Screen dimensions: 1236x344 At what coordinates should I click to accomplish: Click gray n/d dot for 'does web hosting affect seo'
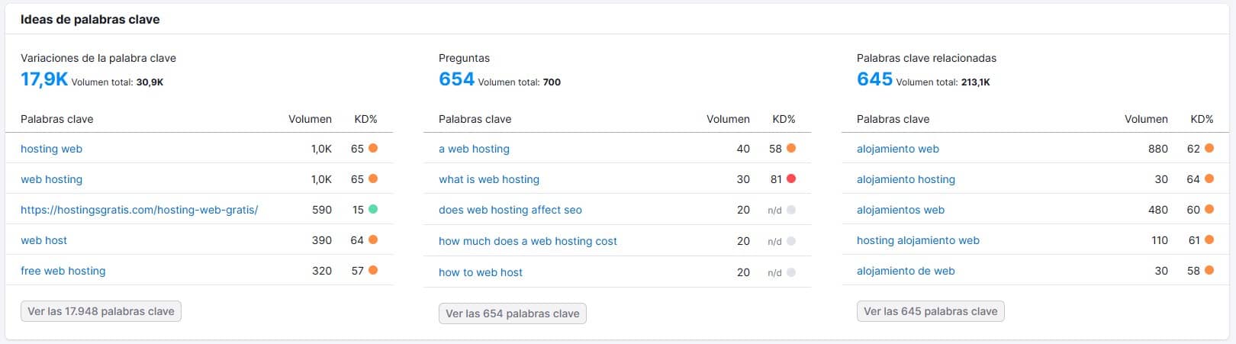click(x=791, y=210)
